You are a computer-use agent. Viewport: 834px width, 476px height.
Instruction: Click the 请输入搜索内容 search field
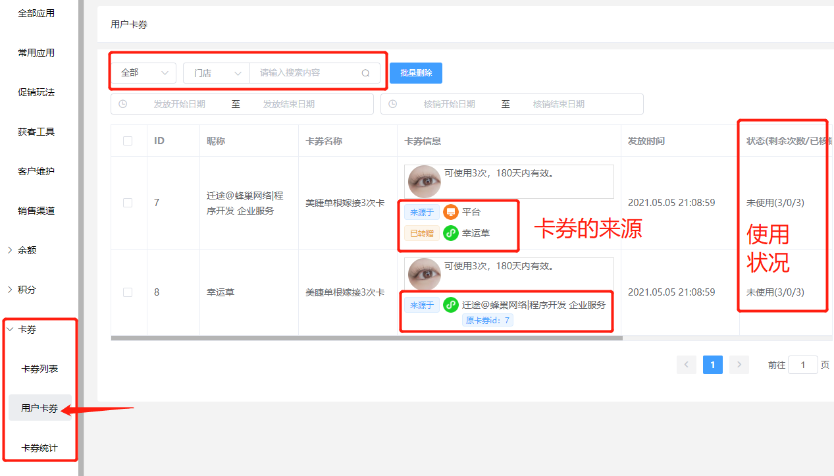(306, 73)
